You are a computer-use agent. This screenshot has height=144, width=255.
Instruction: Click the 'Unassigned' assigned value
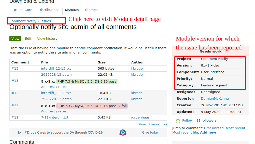pyautogui.click(x=211, y=92)
